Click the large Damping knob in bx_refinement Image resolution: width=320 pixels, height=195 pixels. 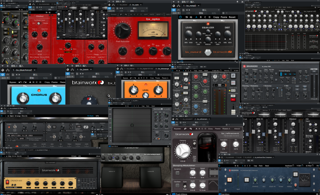coord(183,151)
